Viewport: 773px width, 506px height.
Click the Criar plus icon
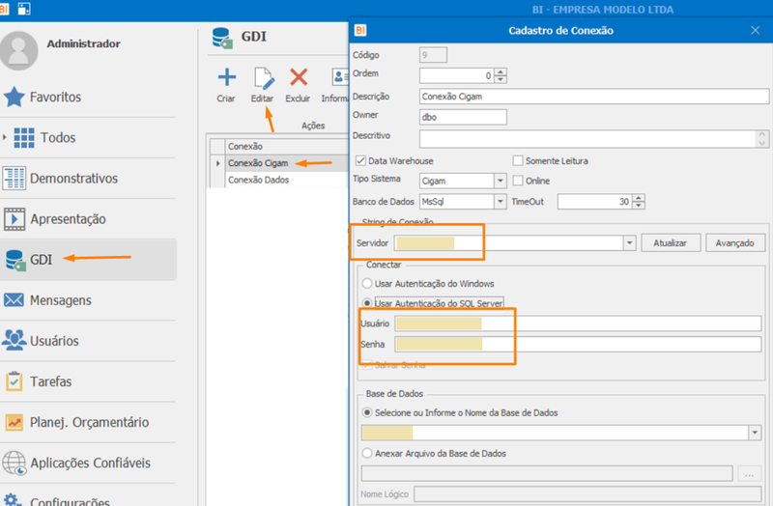point(227,77)
